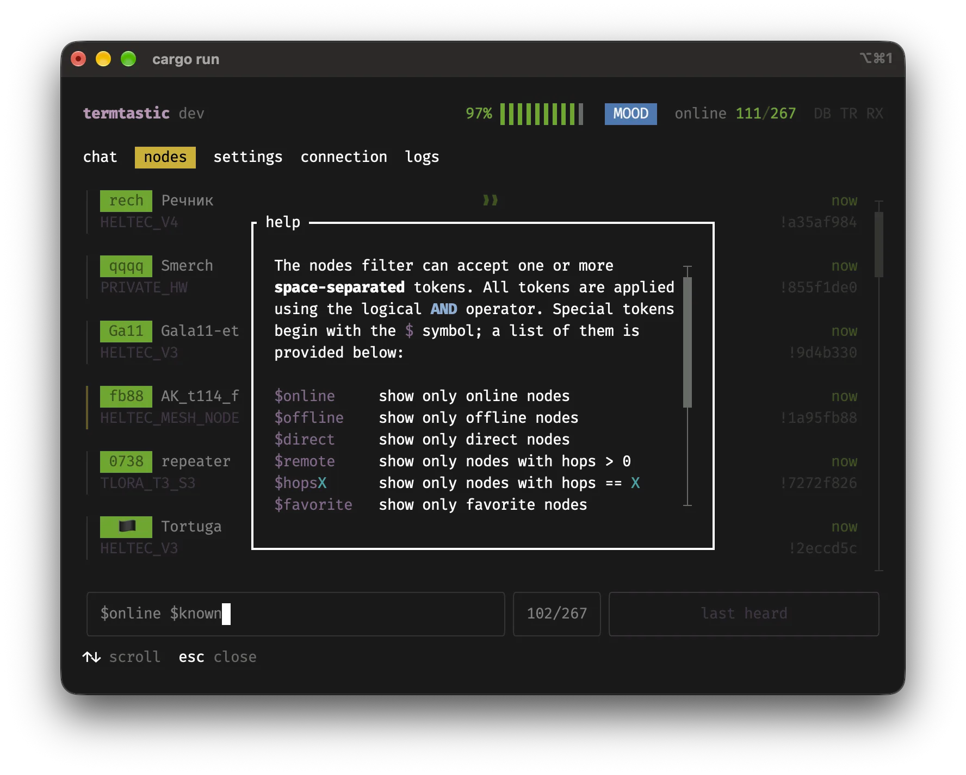The image size is (966, 775).
Task: Click the TR status indicator
Action: pyautogui.click(x=849, y=114)
